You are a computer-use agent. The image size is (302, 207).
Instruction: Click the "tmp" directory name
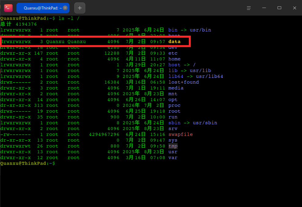pyautogui.click(x=173, y=146)
